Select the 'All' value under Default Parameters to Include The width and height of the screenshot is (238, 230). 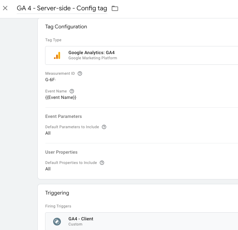coord(48,133)
